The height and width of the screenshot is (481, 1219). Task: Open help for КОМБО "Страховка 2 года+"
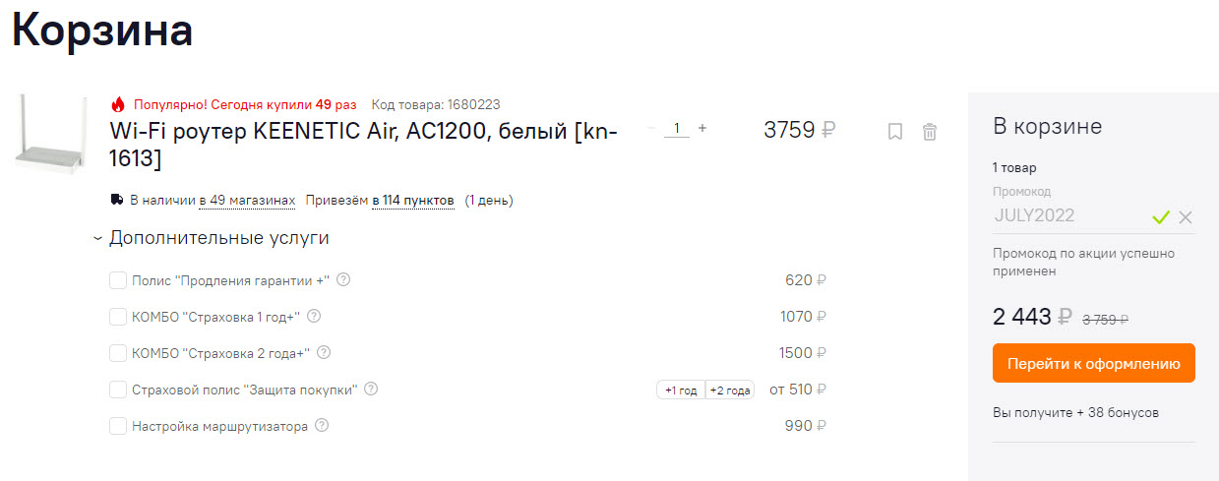pos(324,353)
